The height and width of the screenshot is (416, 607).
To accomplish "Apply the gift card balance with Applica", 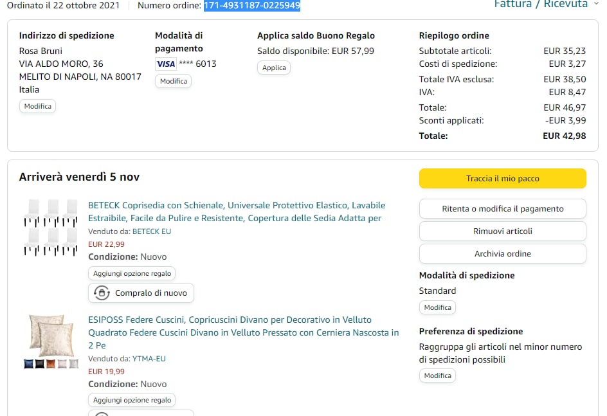I will tap(274, 68).
